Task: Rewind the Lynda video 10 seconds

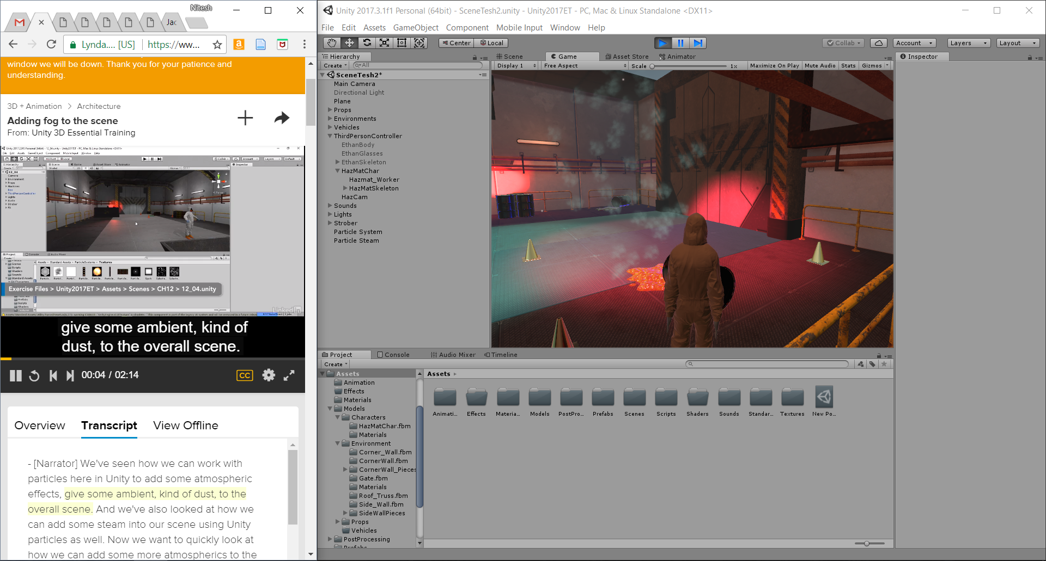Action: [34, 375]
